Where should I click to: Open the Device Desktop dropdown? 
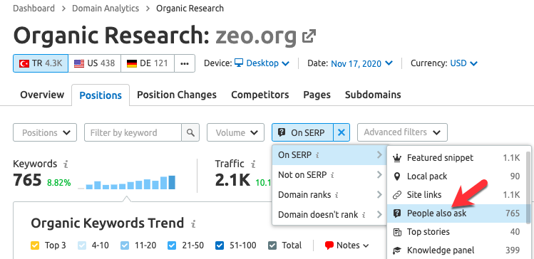262,63
